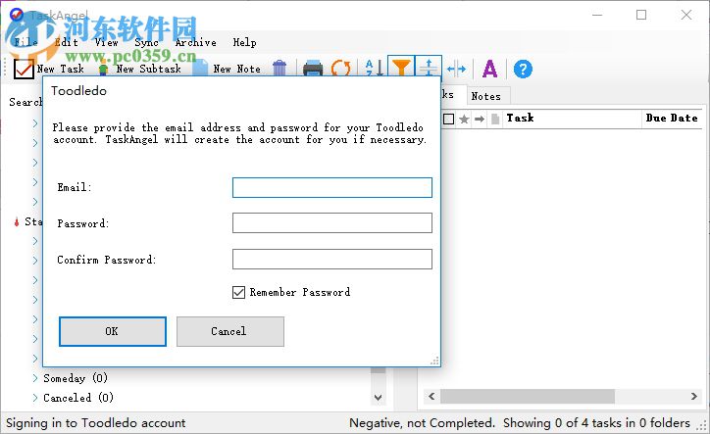Click the arrow column header icon

tap(480, 119)
